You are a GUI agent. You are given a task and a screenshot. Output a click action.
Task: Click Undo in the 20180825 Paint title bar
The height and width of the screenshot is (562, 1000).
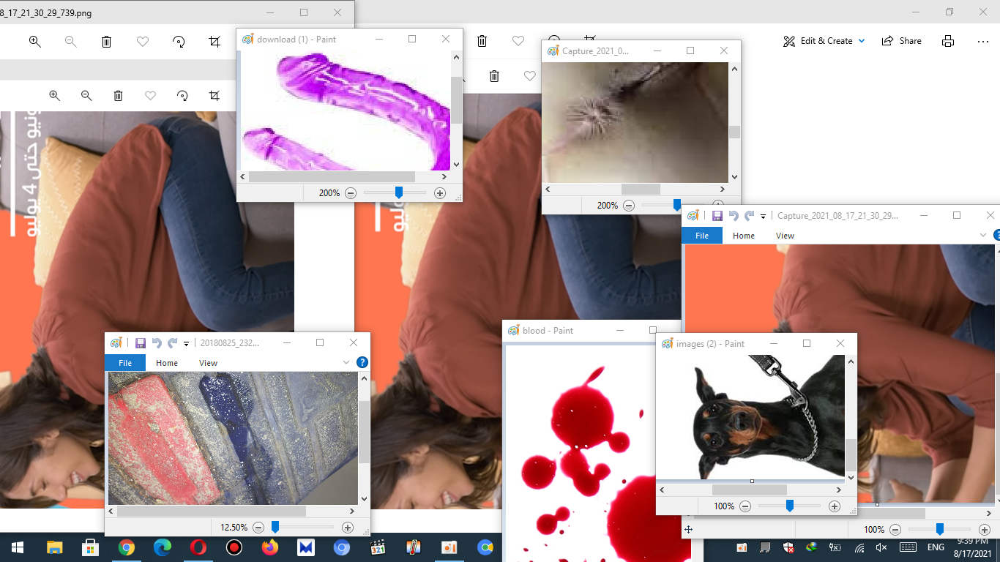coord(156,342)
